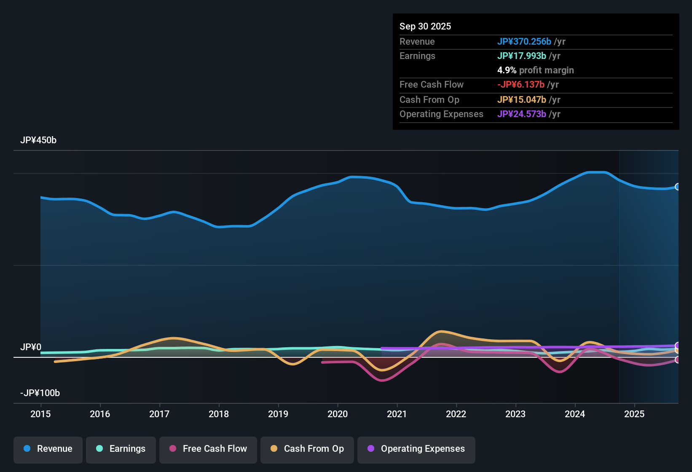Click the -JP¥6.137b Free Cash Flow value

[x=521, y=85]
